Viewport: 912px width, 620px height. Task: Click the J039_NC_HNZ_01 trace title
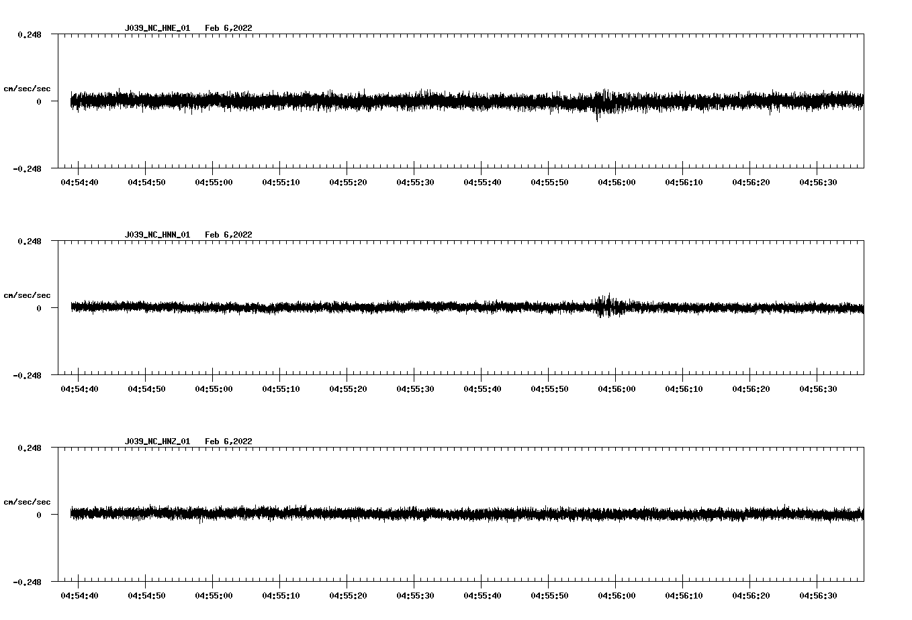157,442
